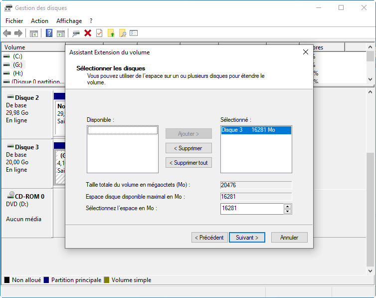Click the drive icon beside (C:)
The height and width of the screenshot is (298, 376).
tap(6, 56)
